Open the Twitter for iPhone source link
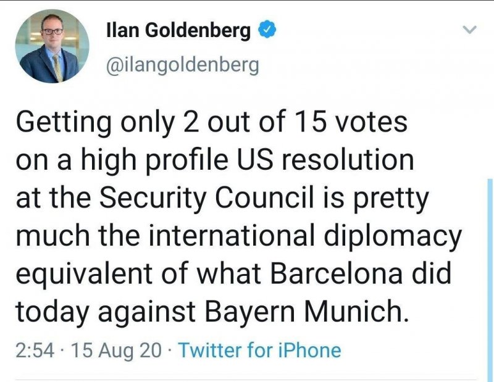 259,351
